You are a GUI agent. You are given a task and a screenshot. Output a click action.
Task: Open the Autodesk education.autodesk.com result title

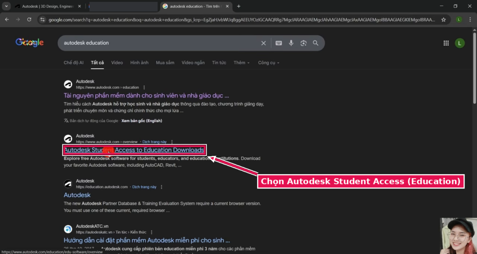77,195
